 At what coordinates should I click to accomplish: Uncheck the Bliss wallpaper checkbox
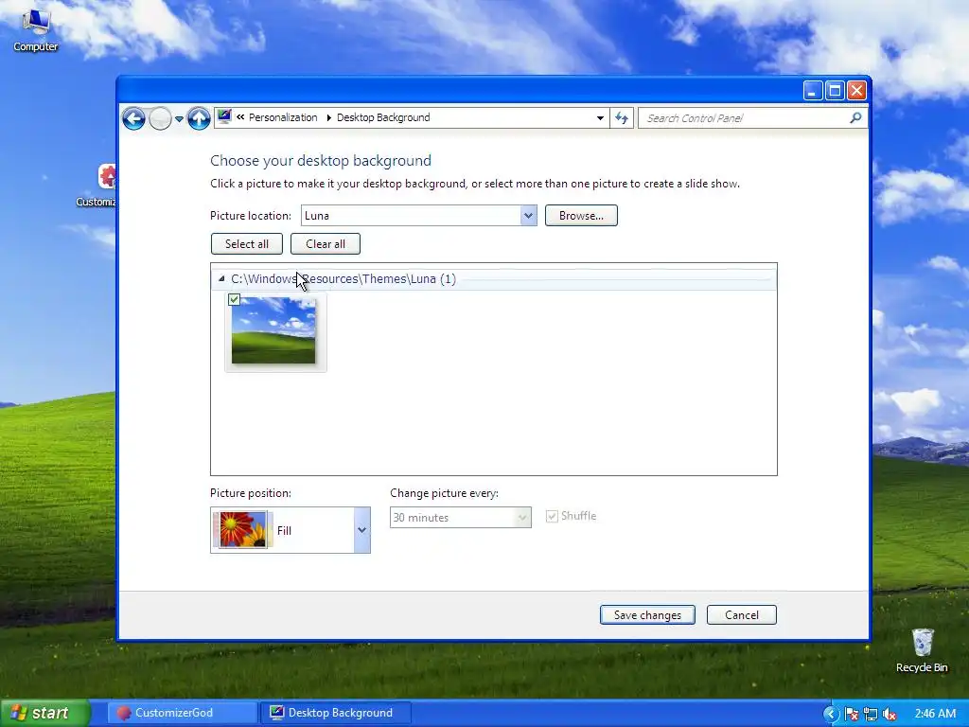[235, 300]
